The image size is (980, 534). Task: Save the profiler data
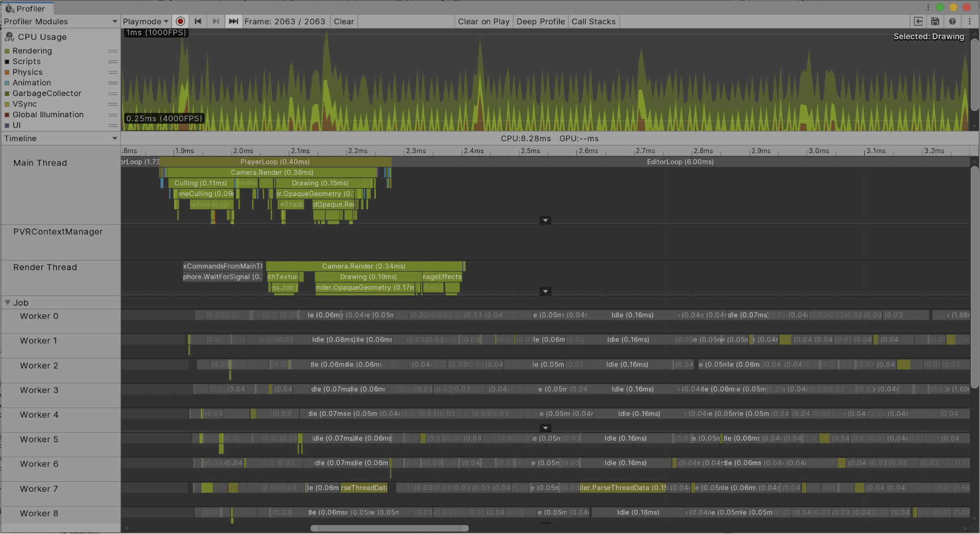[x=935, y=21]
